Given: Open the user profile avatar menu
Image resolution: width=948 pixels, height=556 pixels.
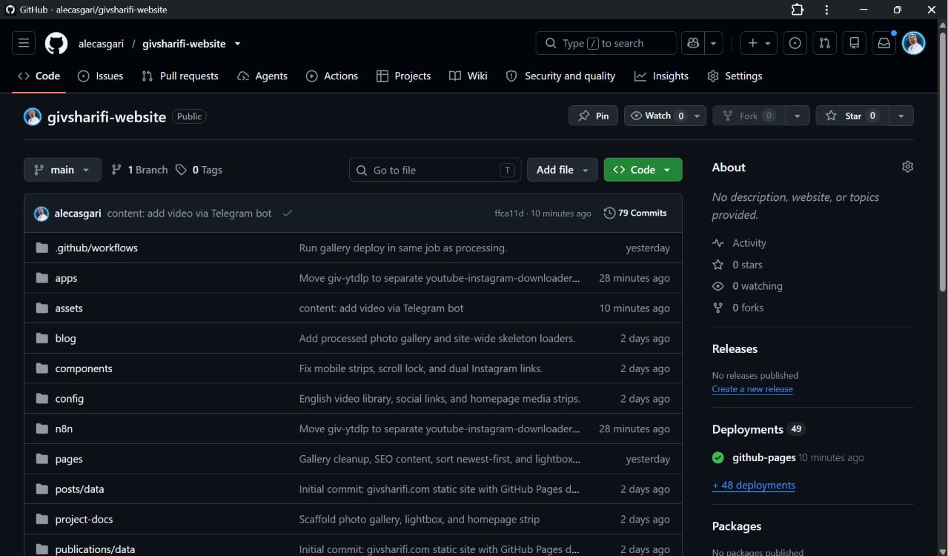Looking at the screenshot, I should 914,43.
